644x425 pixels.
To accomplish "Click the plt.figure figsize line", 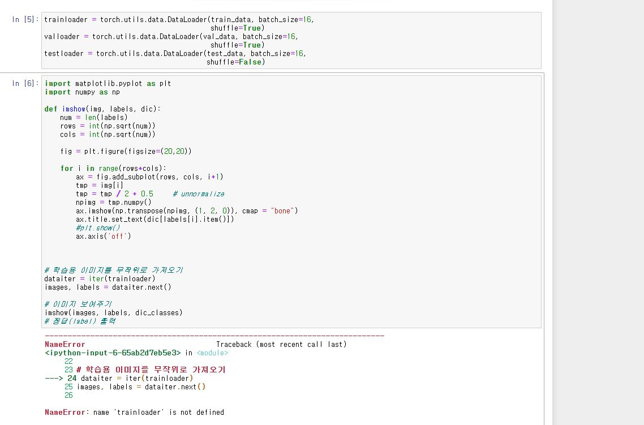I will point(126,152).
